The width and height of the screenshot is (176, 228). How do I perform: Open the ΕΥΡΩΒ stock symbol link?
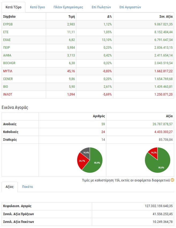[8, 24]
